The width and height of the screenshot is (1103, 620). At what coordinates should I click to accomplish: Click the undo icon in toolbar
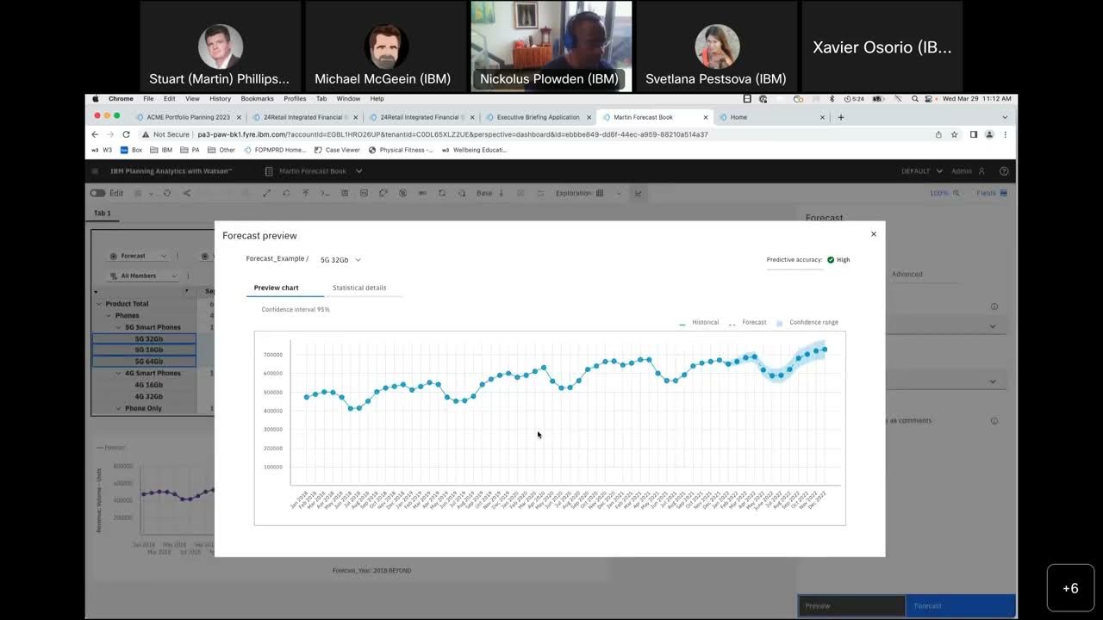point(286,193)
